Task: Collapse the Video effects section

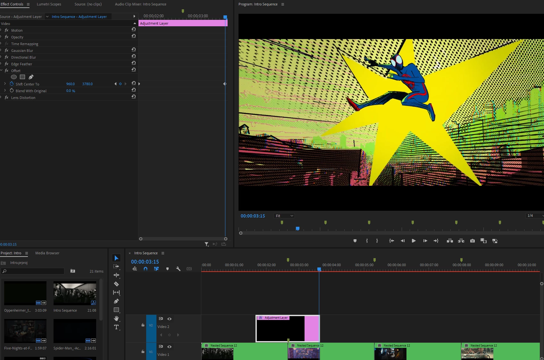Action: click(135, 23)
